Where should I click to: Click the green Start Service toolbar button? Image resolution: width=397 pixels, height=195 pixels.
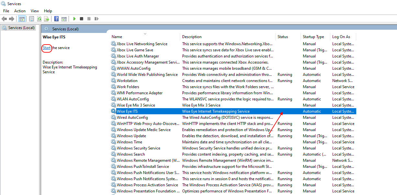click(x=74, y=19)
